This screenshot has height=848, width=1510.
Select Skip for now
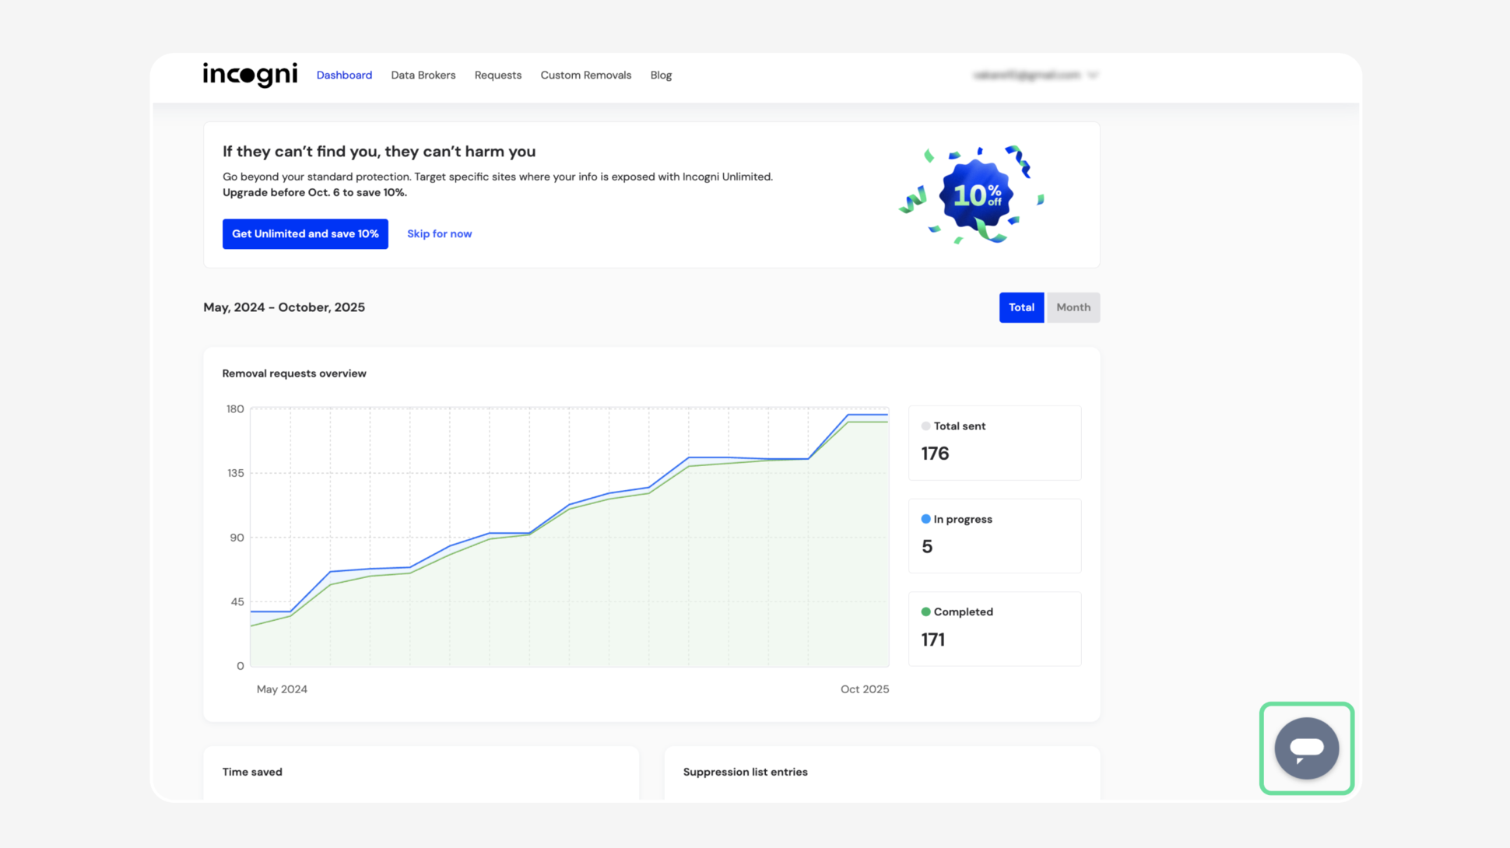click(x=439, y=233)
